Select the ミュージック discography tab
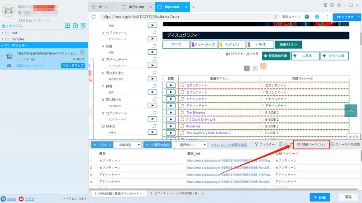 pyautogui.click(x=205, y=44)
